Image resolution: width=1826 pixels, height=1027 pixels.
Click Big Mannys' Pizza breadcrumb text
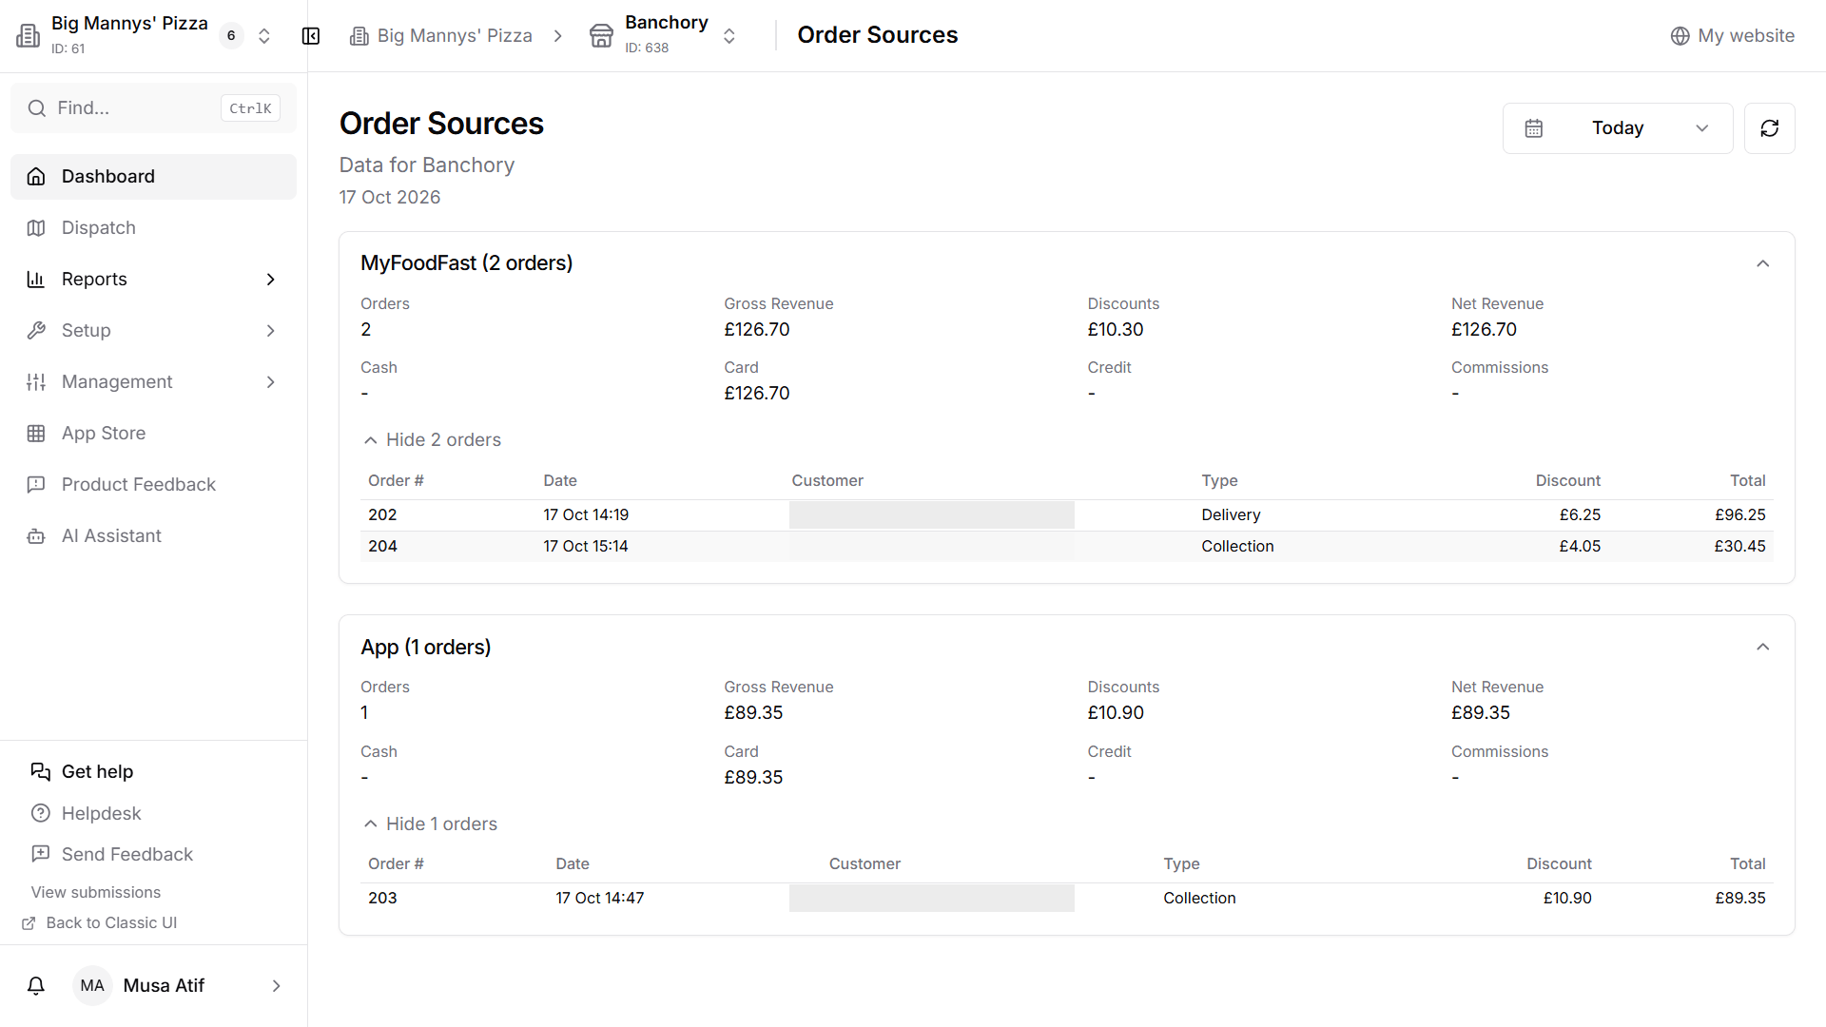(x=455, y=36)
